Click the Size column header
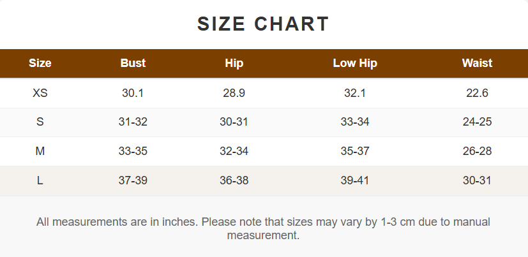This screenshot has height=257, width=528. [x=40, y=63]
